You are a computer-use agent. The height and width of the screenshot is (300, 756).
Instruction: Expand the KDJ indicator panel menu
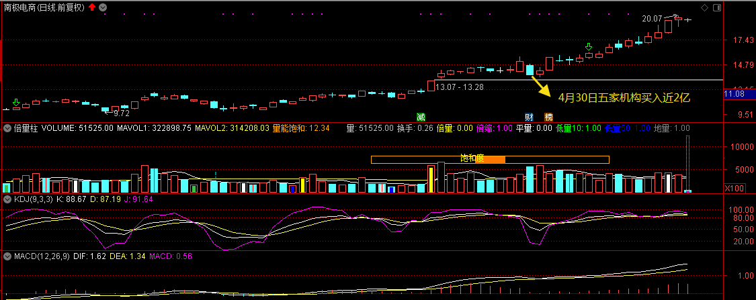click(x=7, y=199)
